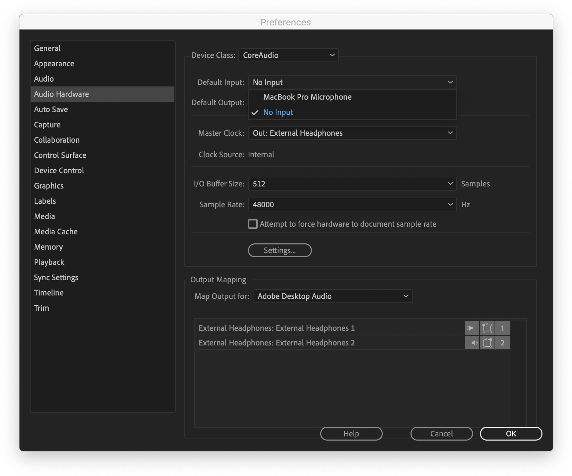Open the I/O Buffer Size dropdown
This screenshot has width=572, height=476.
[x=352, y=184]
